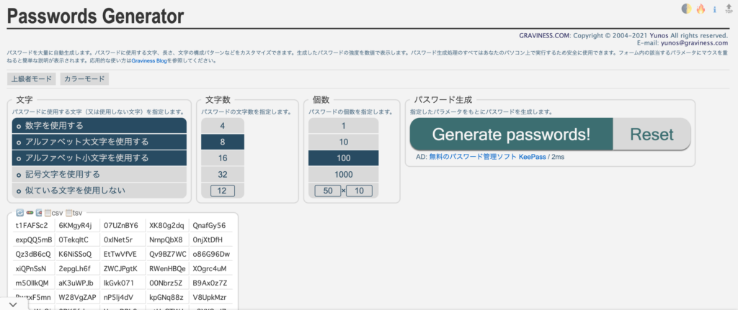Click the TOP arrow icon
The width and height of the screenshot is (738, 310).
(728, 9)
